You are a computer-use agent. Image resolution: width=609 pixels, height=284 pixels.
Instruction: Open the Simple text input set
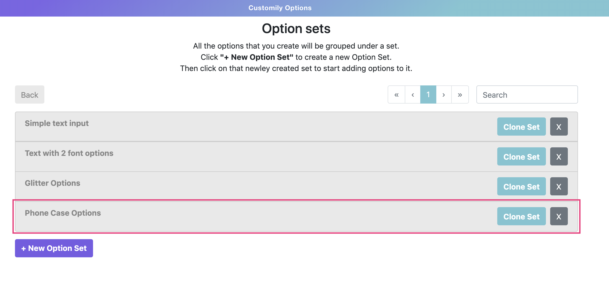(57, 123)
